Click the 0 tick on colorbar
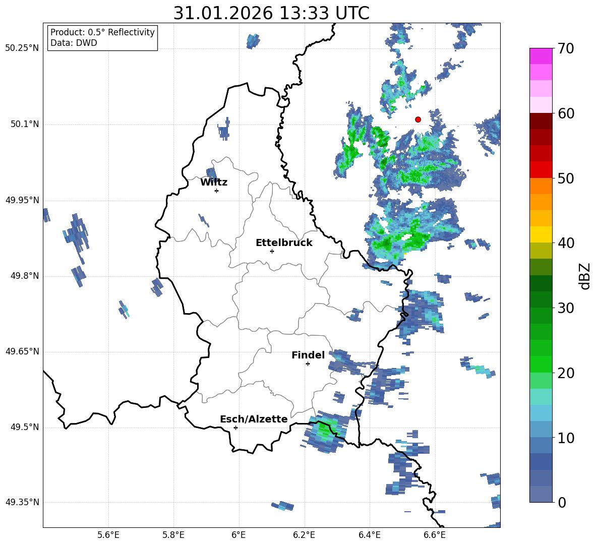 pos(562,502)
